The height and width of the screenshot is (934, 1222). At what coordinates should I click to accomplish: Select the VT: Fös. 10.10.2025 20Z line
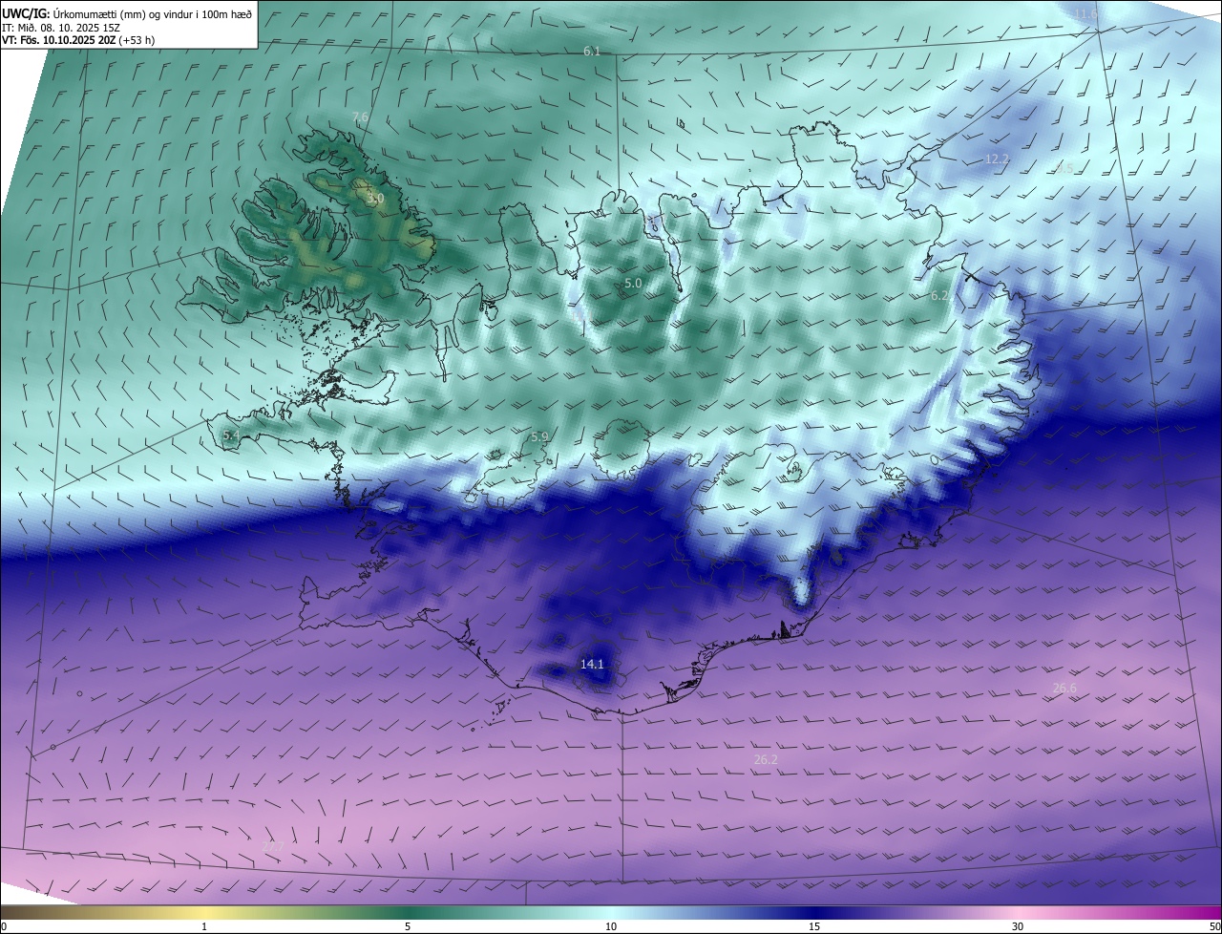point(78,40)
